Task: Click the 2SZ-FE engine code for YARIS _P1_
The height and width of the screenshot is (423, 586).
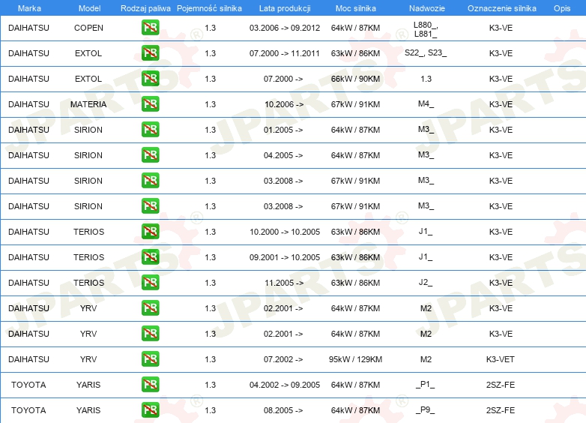Action: 501,385
